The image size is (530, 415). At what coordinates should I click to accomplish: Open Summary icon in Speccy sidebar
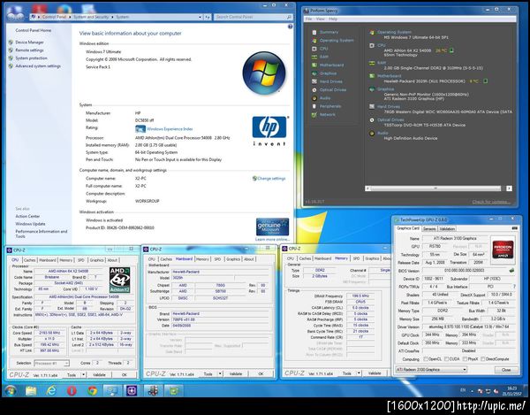point(314,32)
